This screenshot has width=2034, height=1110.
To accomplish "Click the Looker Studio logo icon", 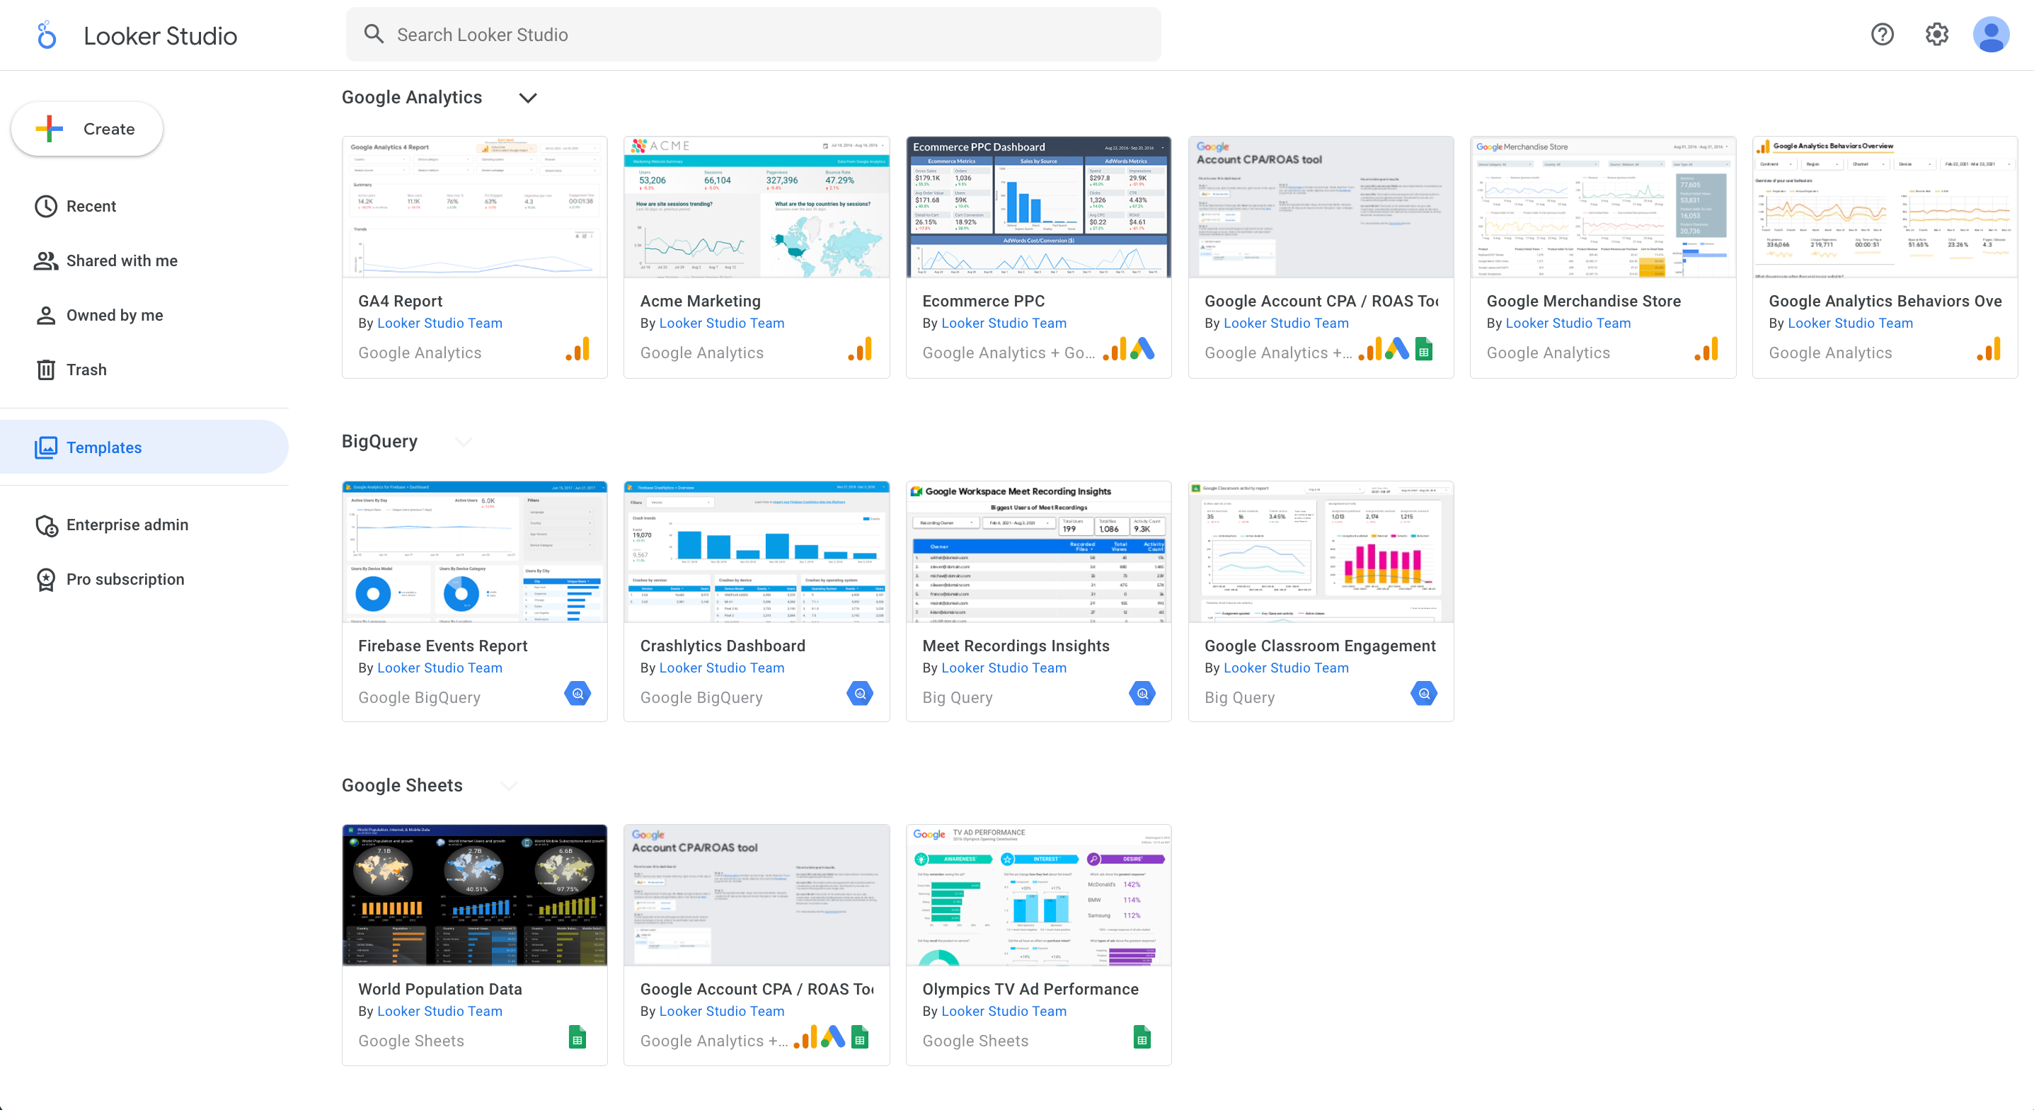I will (x=47, y=35).
